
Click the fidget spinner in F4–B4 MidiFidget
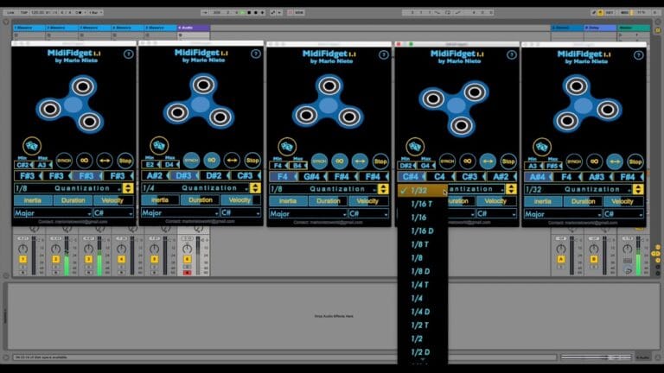(x=328, y=104)
